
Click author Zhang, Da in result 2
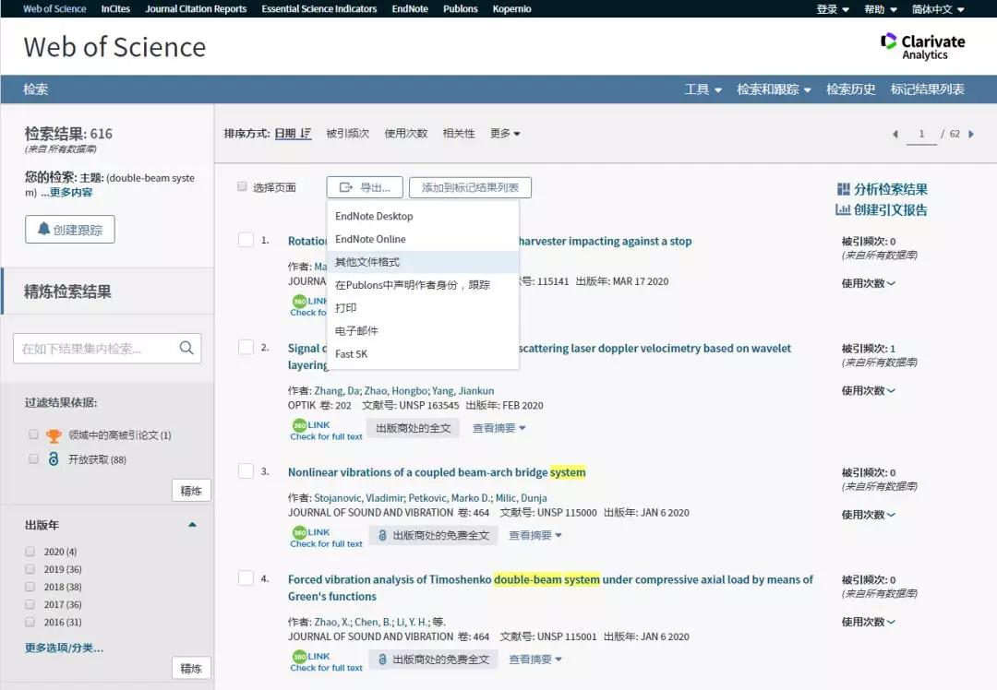(x=338, y=391)
